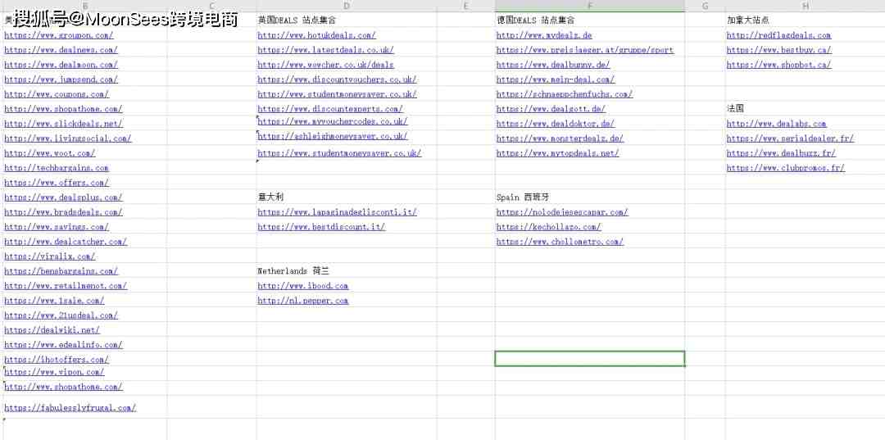Open the monsterdealz.de link

point(560,138)
